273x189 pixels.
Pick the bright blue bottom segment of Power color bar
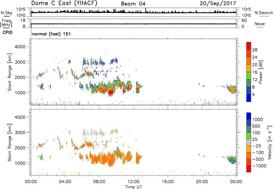(x=249, y=98)
